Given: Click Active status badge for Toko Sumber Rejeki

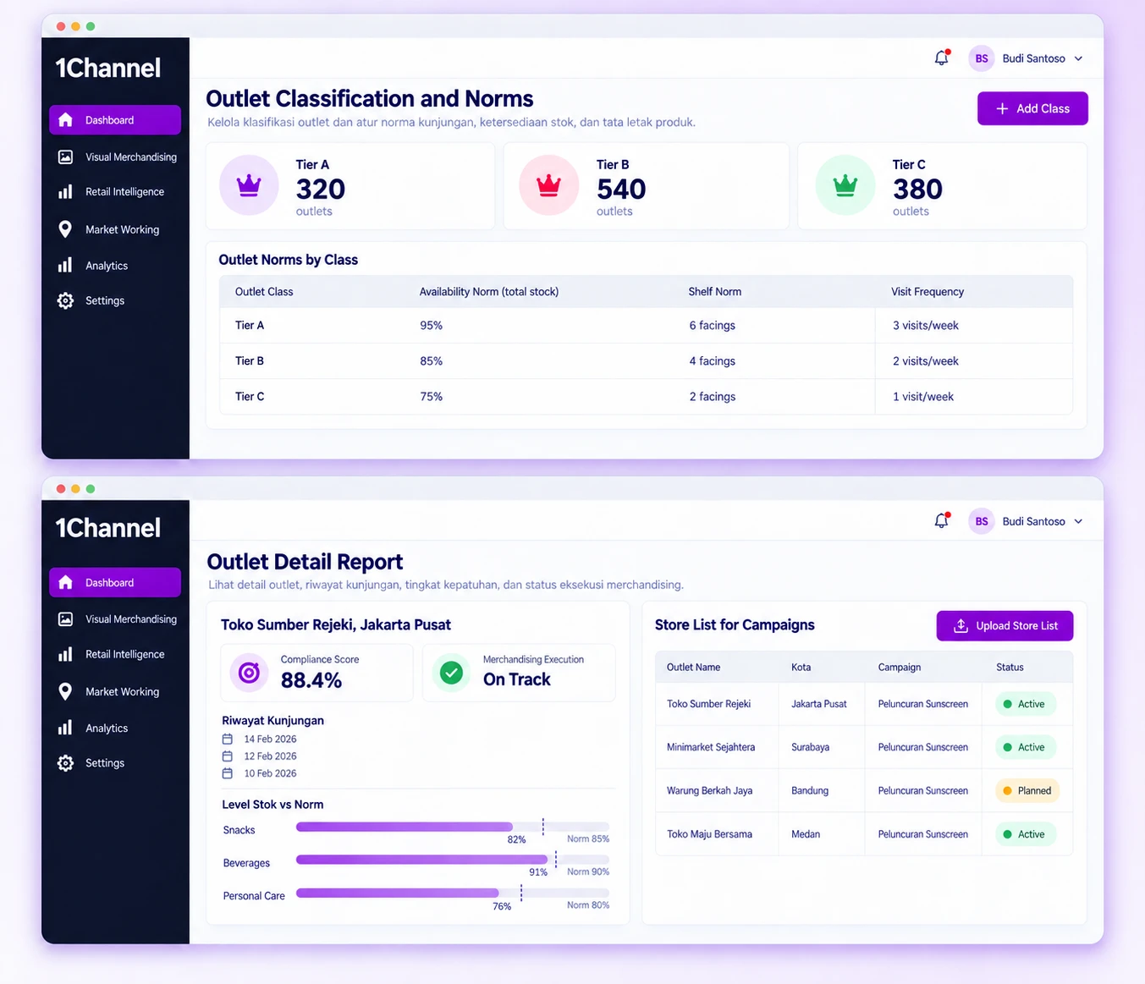Looking at the screenshot, I should click(x=1025, y=704).
